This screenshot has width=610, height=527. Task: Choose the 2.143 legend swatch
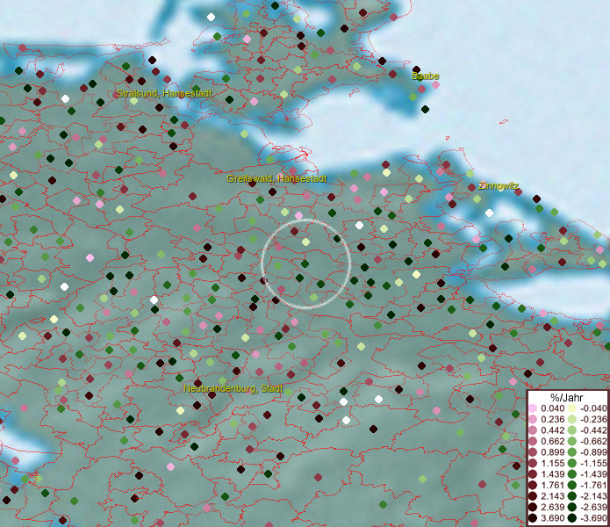[533, 496]
